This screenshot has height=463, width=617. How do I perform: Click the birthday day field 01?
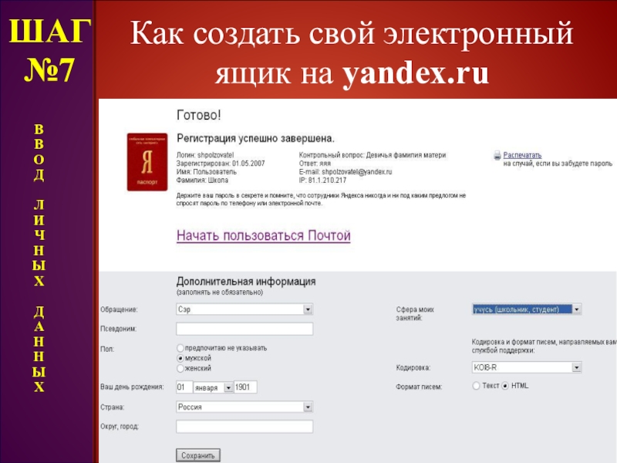pos(184,387)
